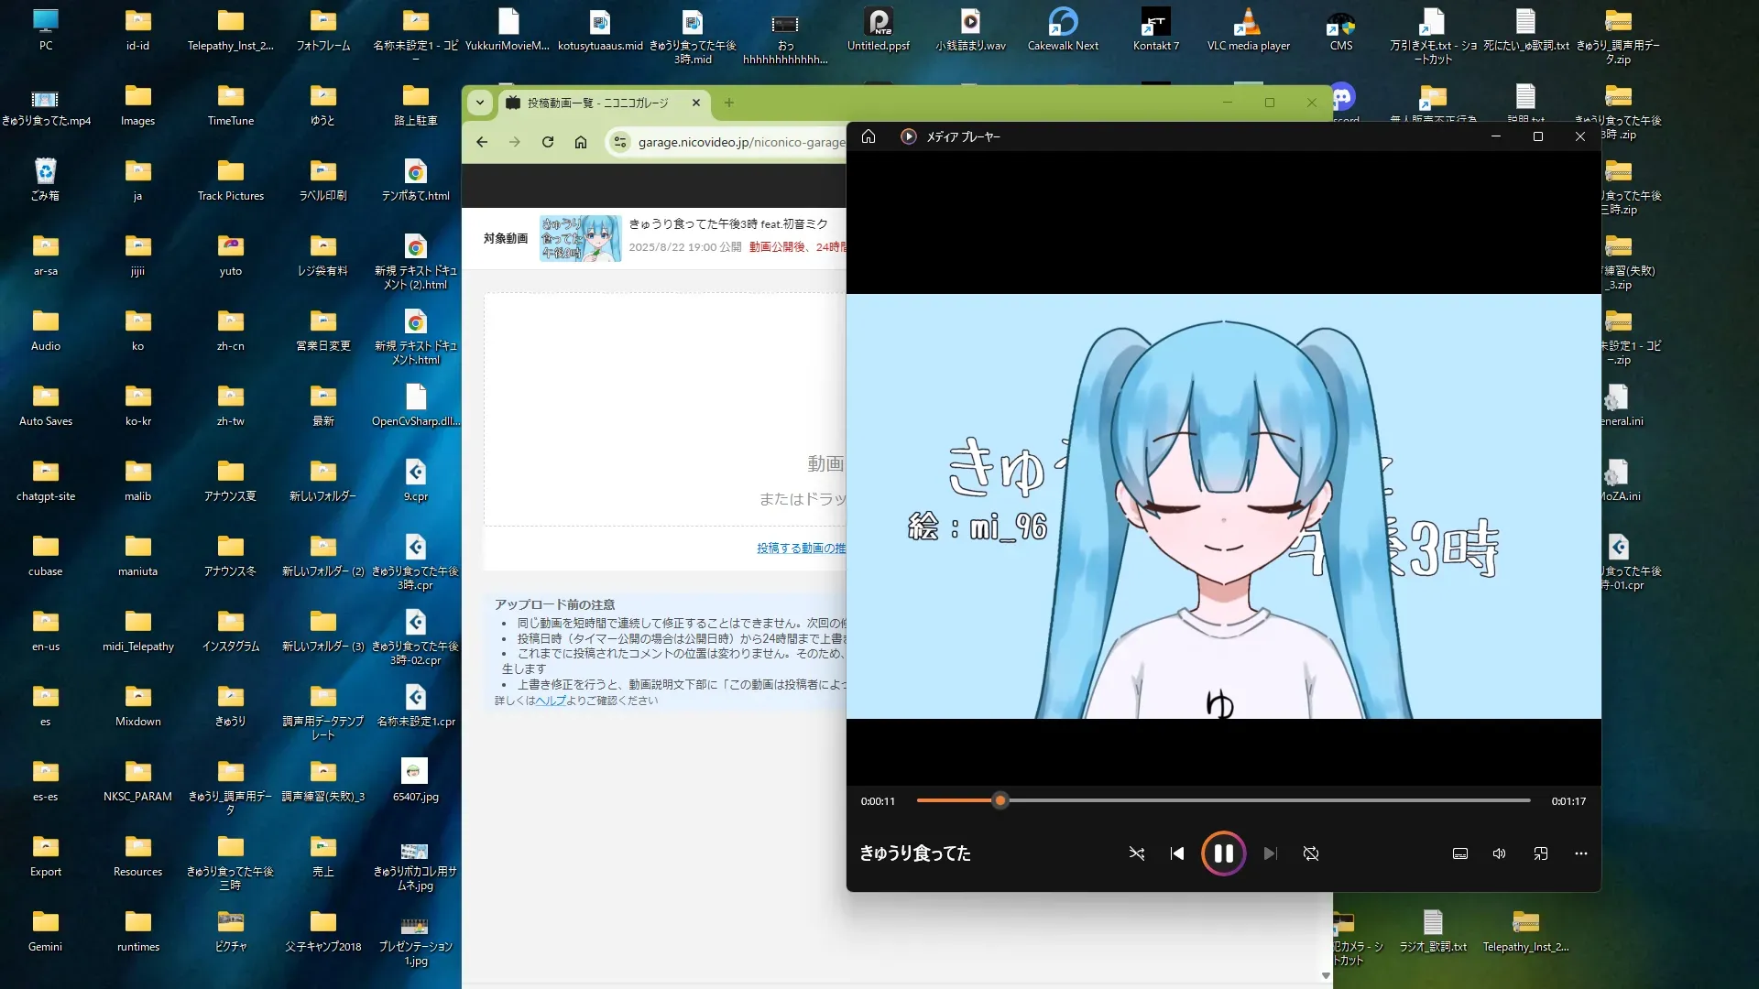Click the volume speaker icon
This screenshot has width=1759, height=989.
pos(1499,853)
